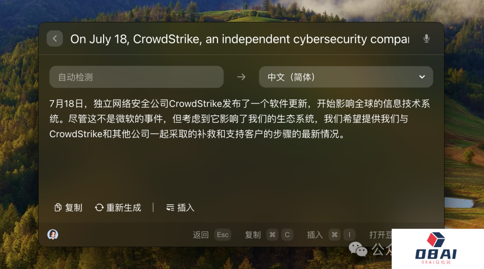Screen dimensions: 484x269
Task: Click the C keycap in the footer
Action: pyautogui.click(x=287, y=235)
